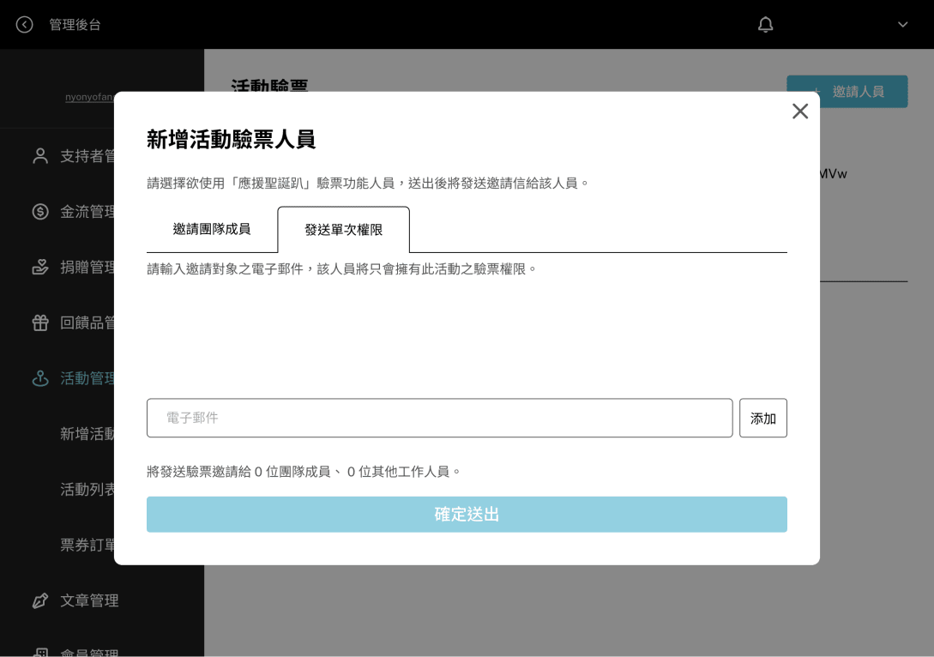Select the 發送單次權限 tab
934x657 pixels.
tap(344, 230)
